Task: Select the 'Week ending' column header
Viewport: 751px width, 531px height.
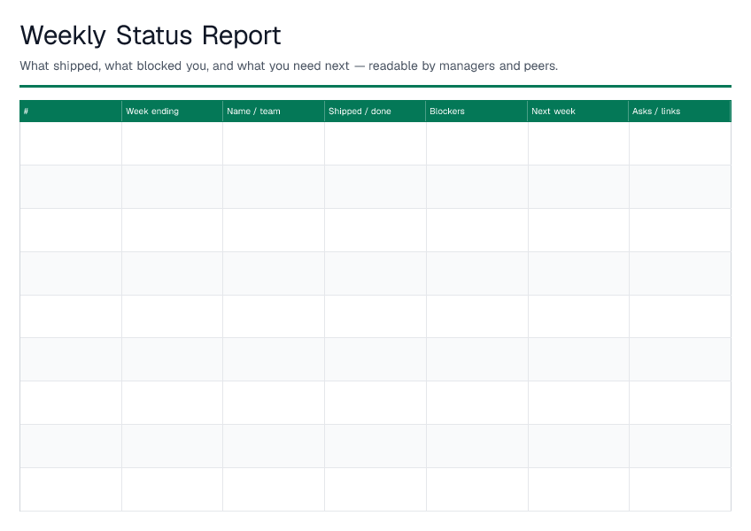Action: (172, 112)
